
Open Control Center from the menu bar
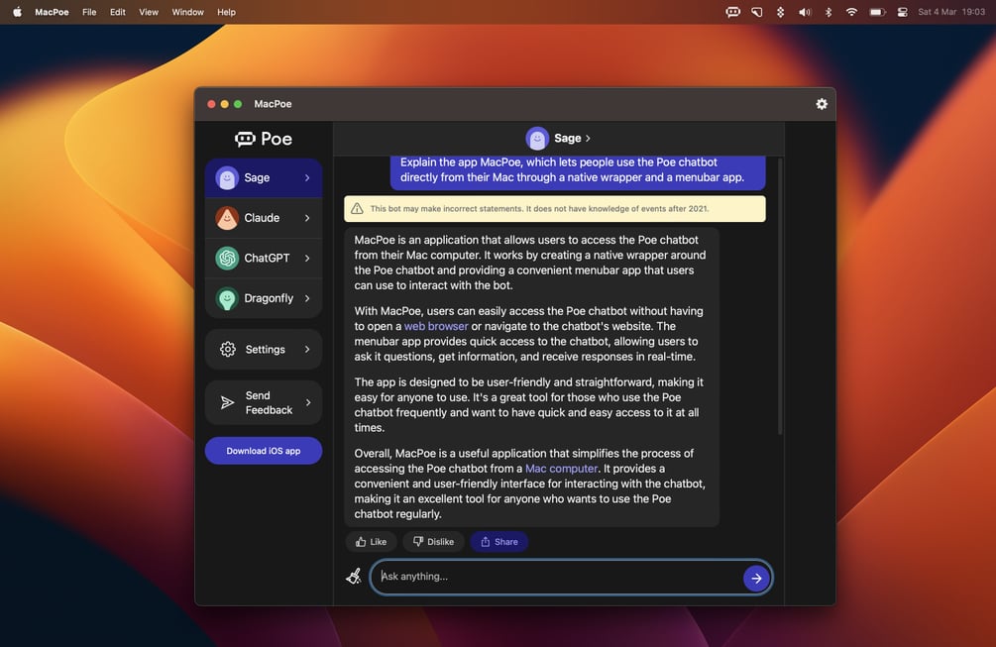tap(902, 12)
